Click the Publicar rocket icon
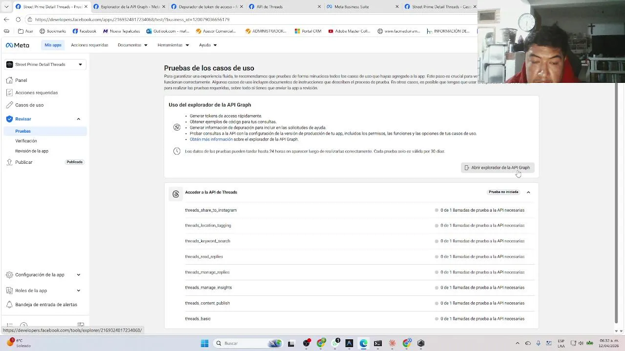625x351 pixels. (x=9, y=162)
